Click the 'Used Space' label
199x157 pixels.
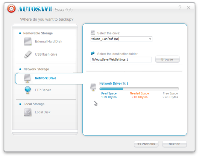pyautogui.click(x=109, y=94)
